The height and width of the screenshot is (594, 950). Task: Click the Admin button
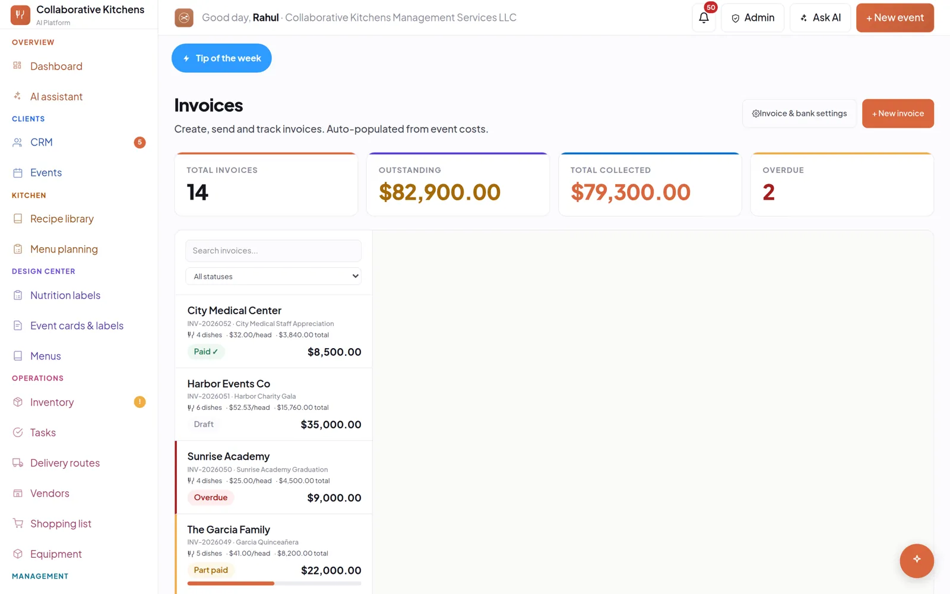(752, 18)
